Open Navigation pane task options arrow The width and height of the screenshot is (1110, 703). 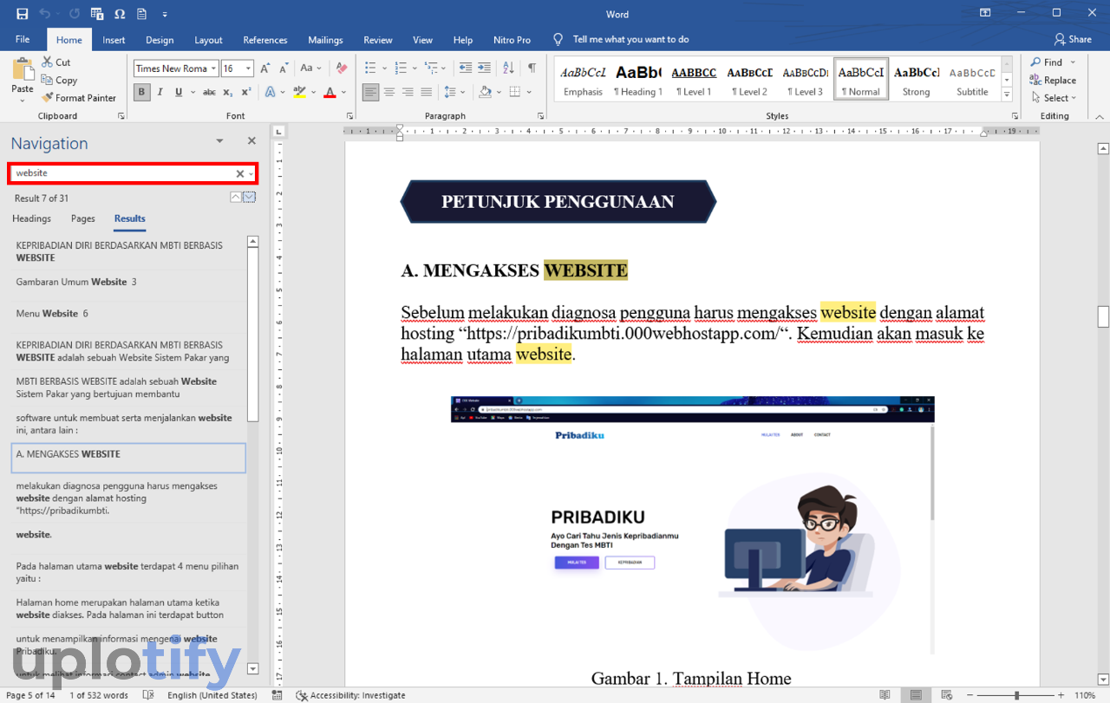219,141
